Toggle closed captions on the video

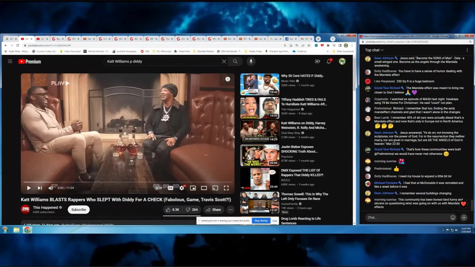[170, 188]
